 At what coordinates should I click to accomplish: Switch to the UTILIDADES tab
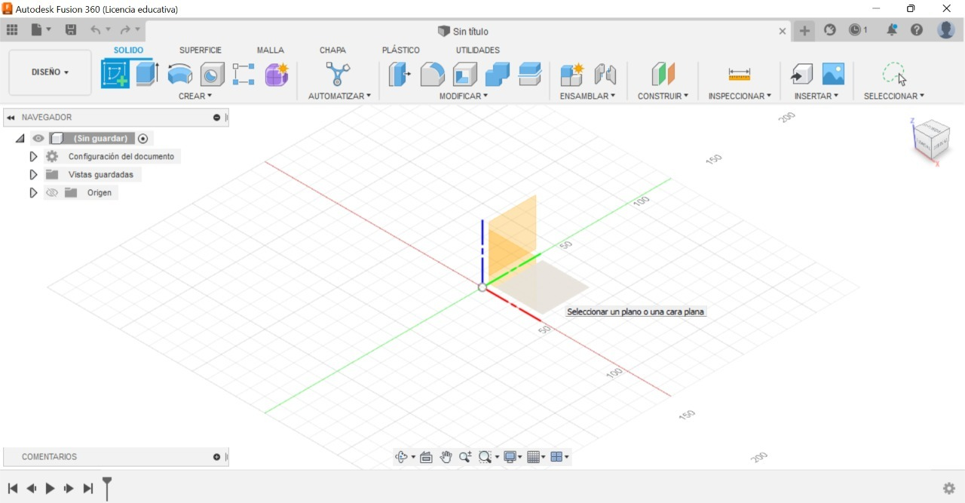[478, 50]
